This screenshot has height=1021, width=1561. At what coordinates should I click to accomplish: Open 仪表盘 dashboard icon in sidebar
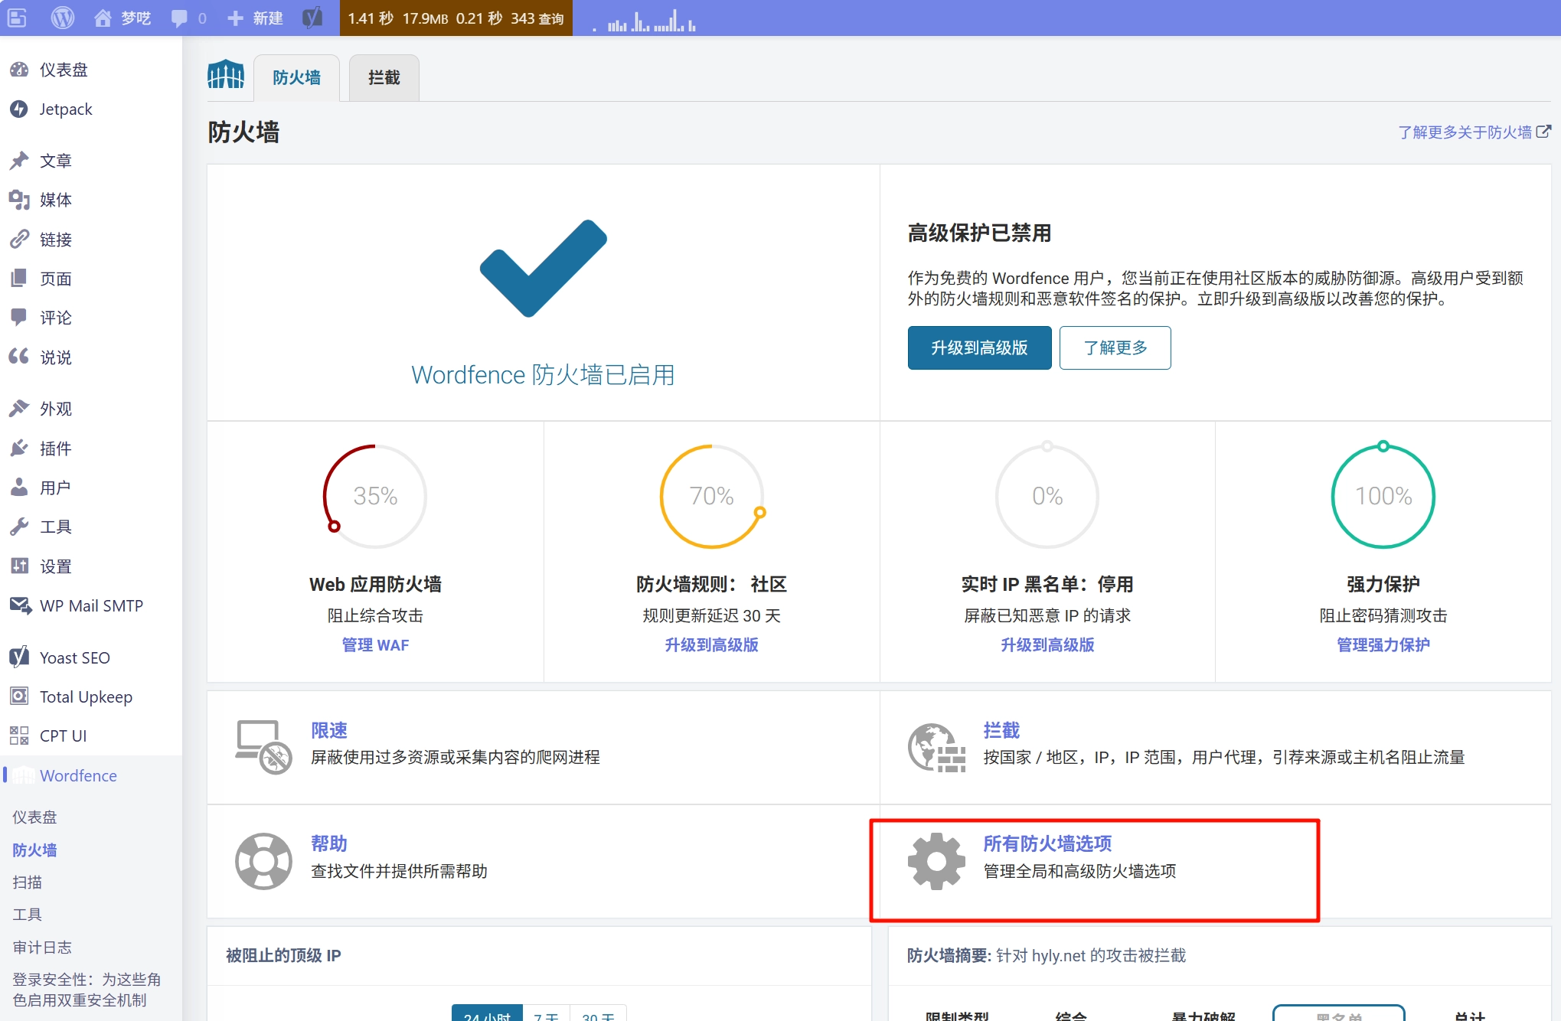pyautogui.click(x=19, y=70)
